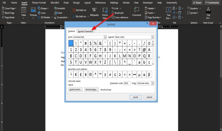Expand the 3D Models dropdown arrow
The width and height of the screenshot is (222, 131).
(x=52, y=17)
